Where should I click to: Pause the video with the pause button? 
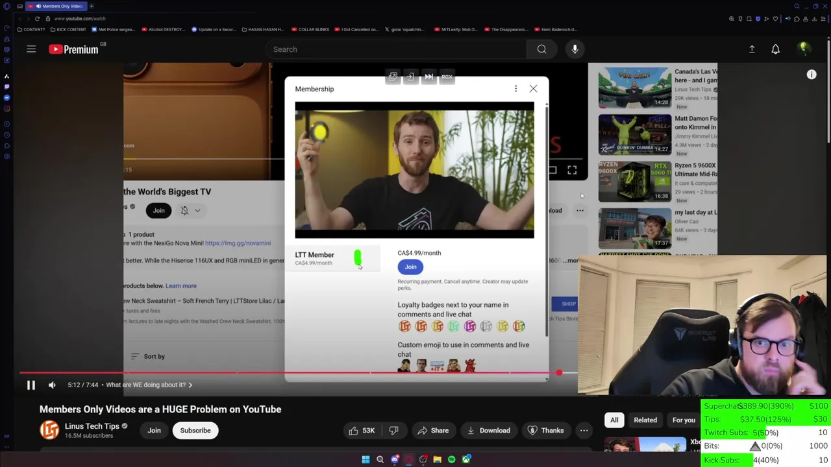[31, 385]
